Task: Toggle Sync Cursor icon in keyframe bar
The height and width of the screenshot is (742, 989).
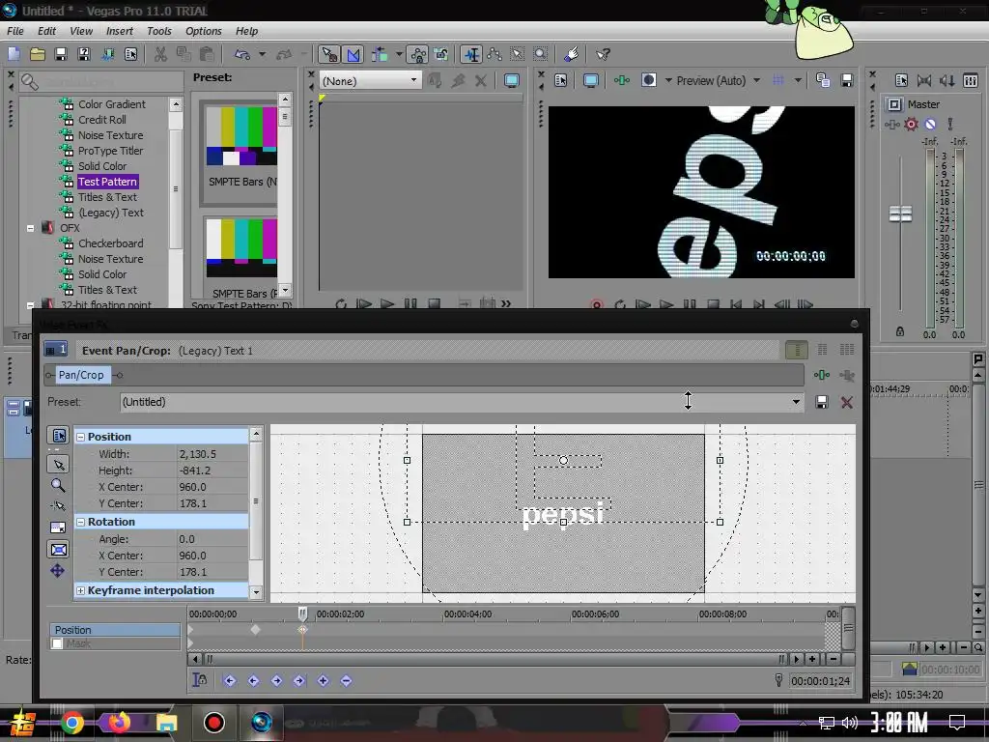Action: pyautogui.click(x=199, y=680)
